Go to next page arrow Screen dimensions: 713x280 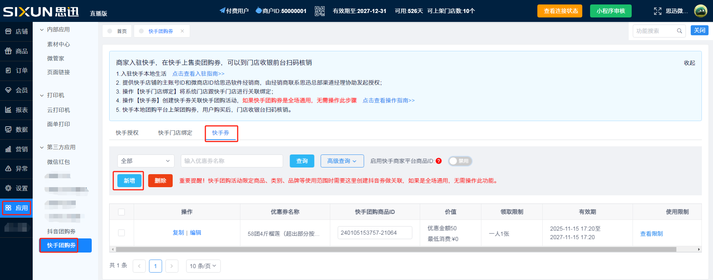tap(172, 266)
